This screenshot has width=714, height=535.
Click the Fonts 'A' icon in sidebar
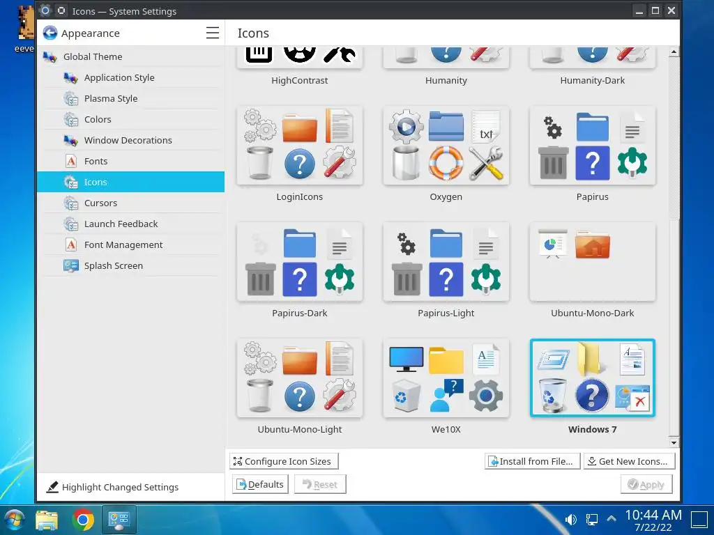[x=71, y=161]
